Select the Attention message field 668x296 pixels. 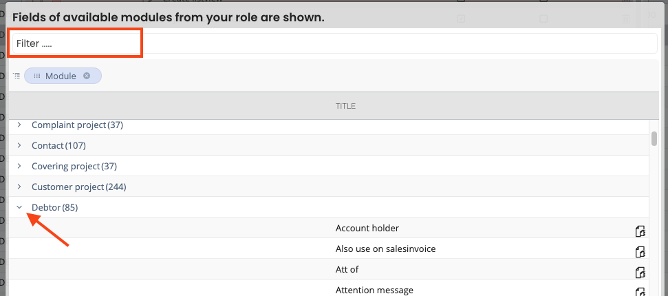[374, 290]
